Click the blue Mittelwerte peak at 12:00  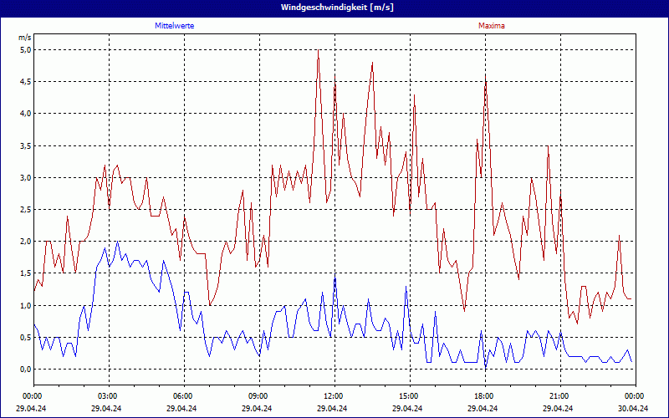[x=335, y=274]
